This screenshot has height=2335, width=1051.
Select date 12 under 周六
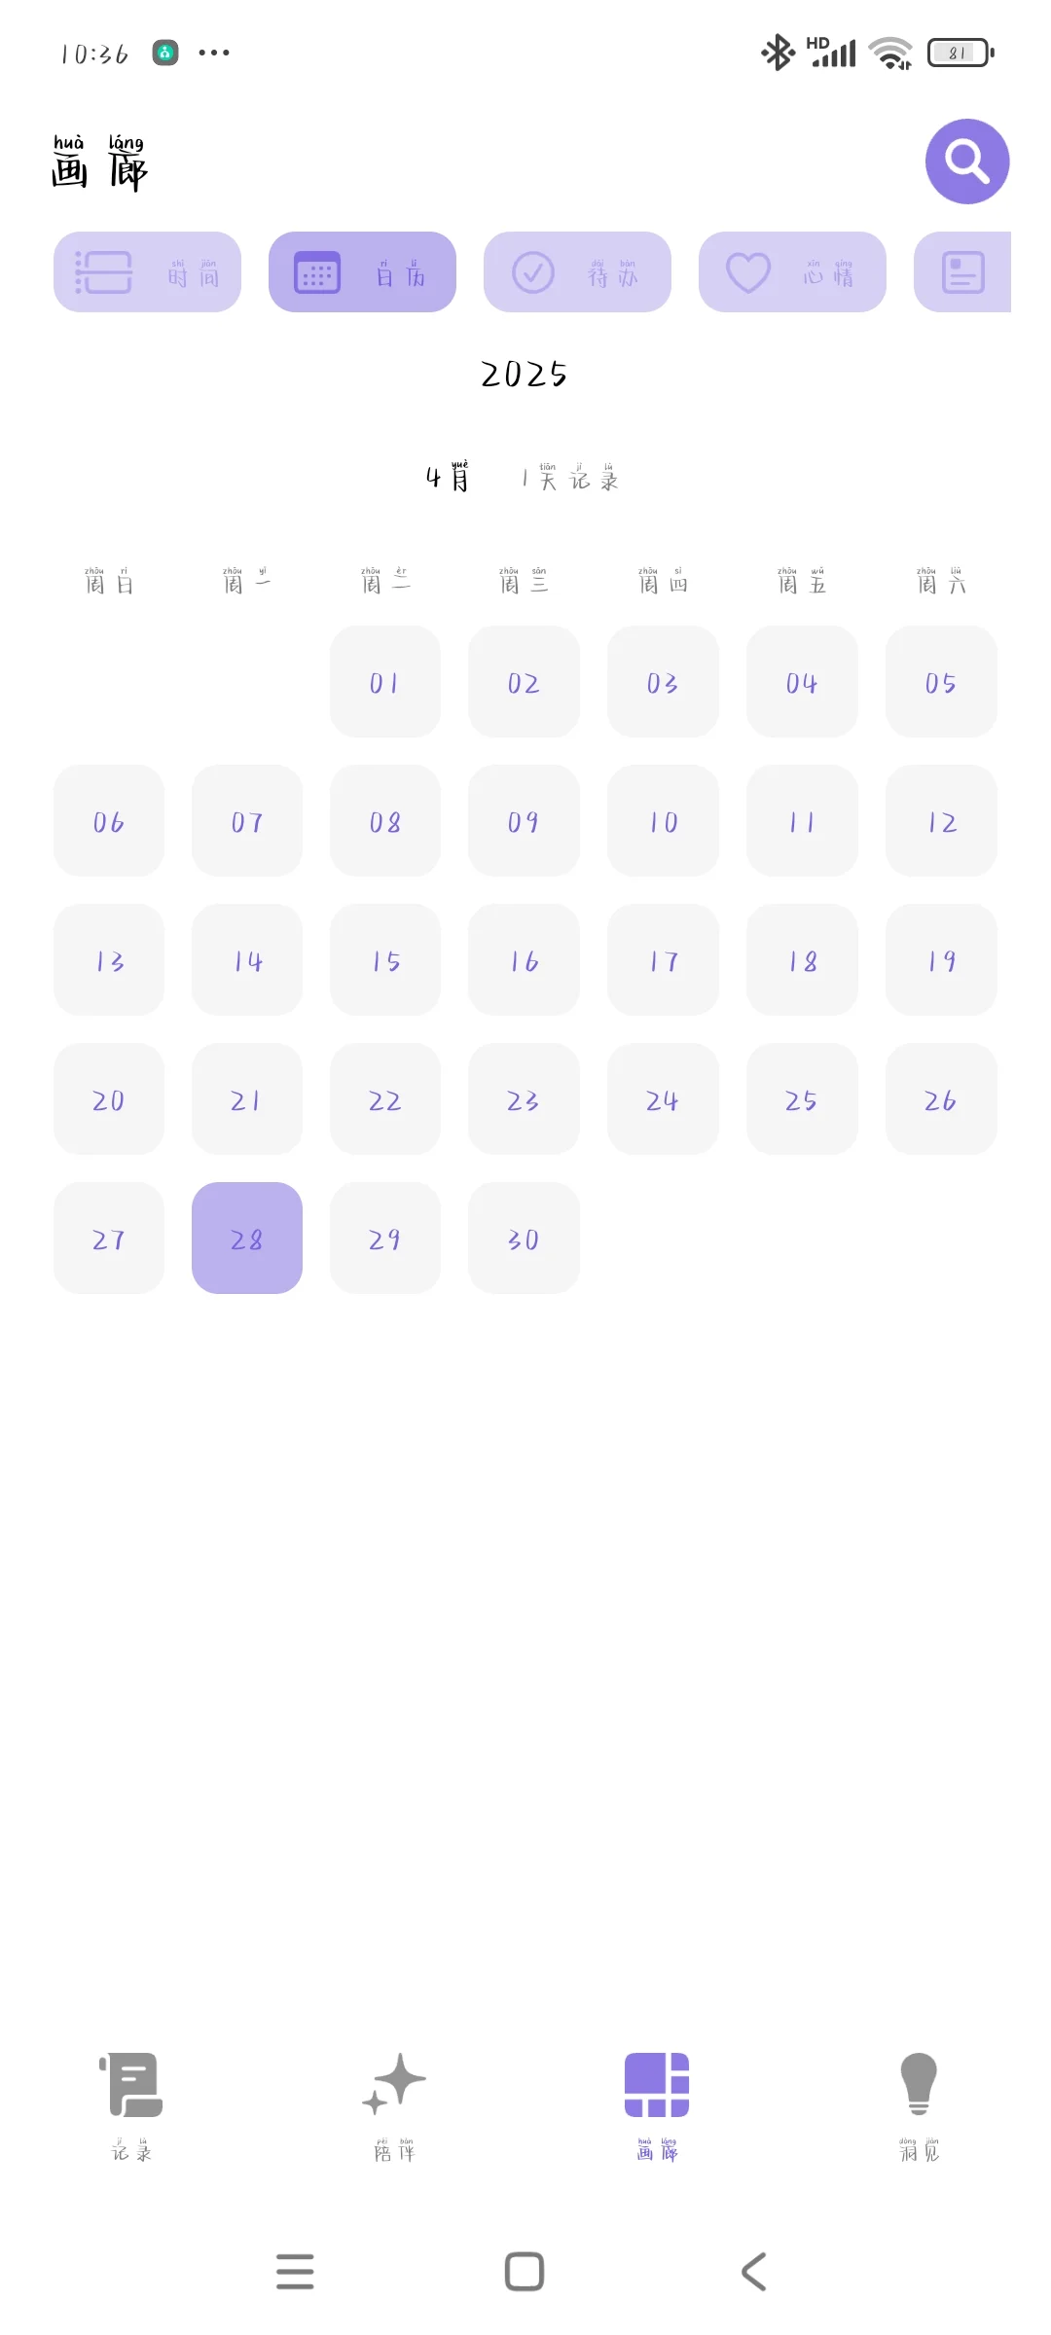pyautogui.click(x=941, y=820)
